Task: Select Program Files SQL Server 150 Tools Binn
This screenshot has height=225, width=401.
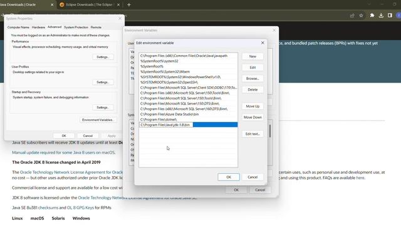Action: click(x=188, y=98)
